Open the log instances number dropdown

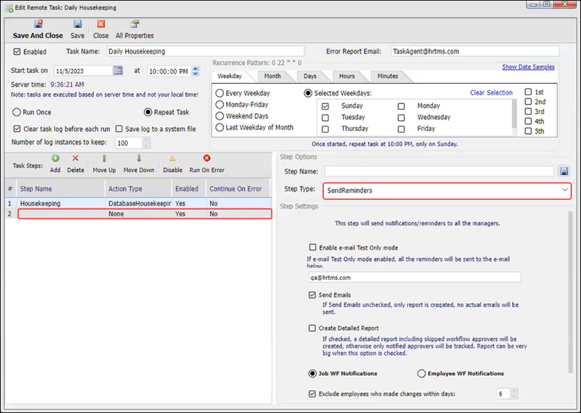146,143
